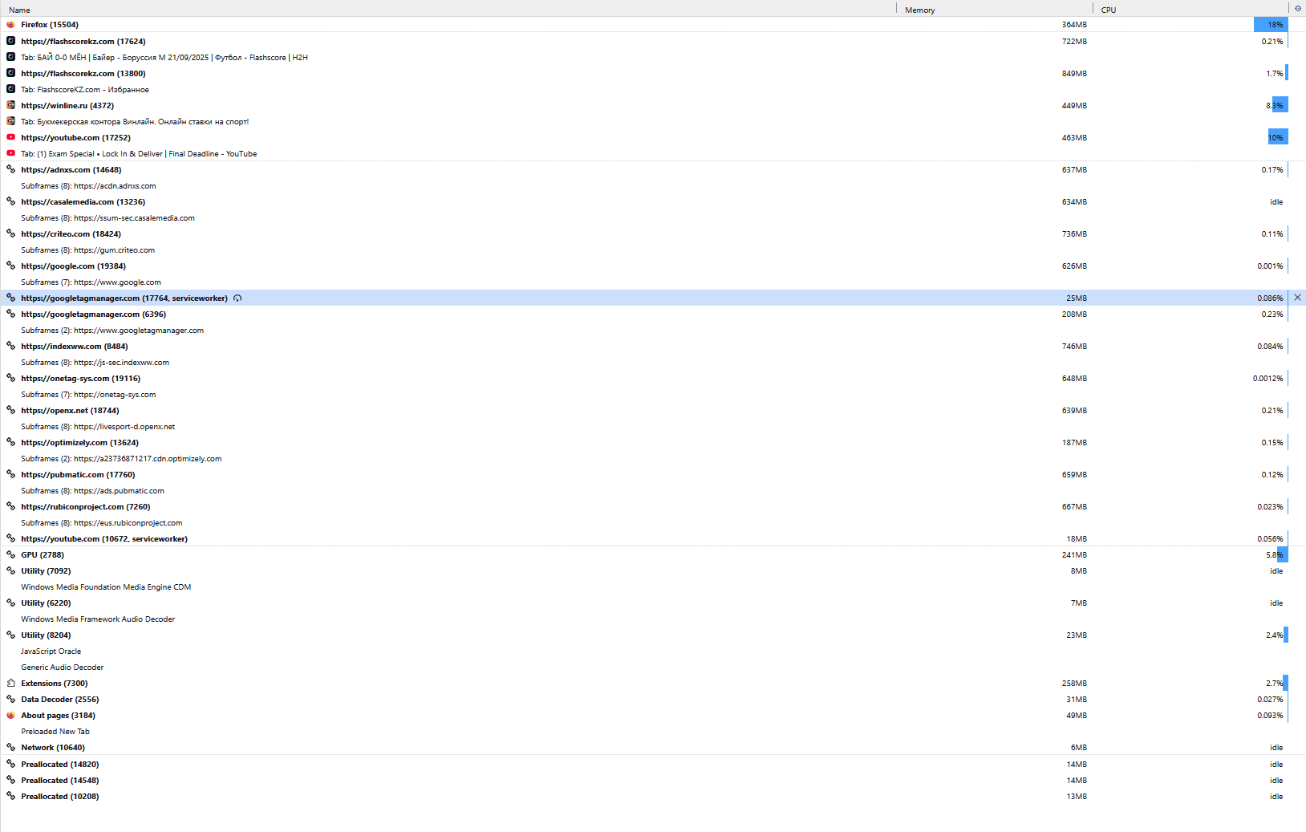Switch to the 'FlashscoreKZ.com - Избранное' tab
This screenshot has height=832, width=1306.
pyautogui.click(x=653, y=89)
